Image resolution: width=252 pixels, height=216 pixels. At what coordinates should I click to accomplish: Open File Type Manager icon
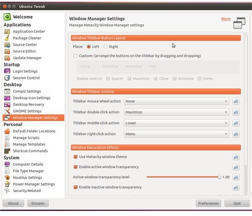pos(7,171)
